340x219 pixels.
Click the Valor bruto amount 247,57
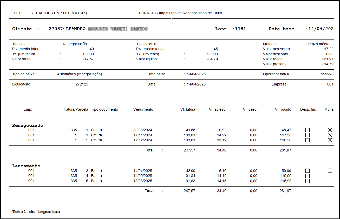coord(88,59)
